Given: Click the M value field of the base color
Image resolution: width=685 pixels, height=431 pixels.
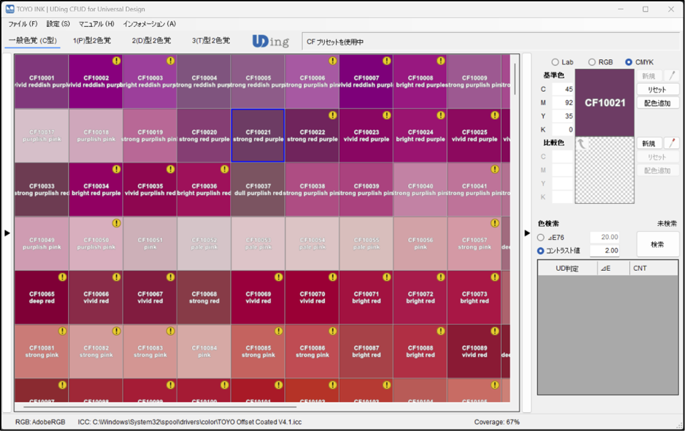Looking at the screenshot, I should (563, 103).
